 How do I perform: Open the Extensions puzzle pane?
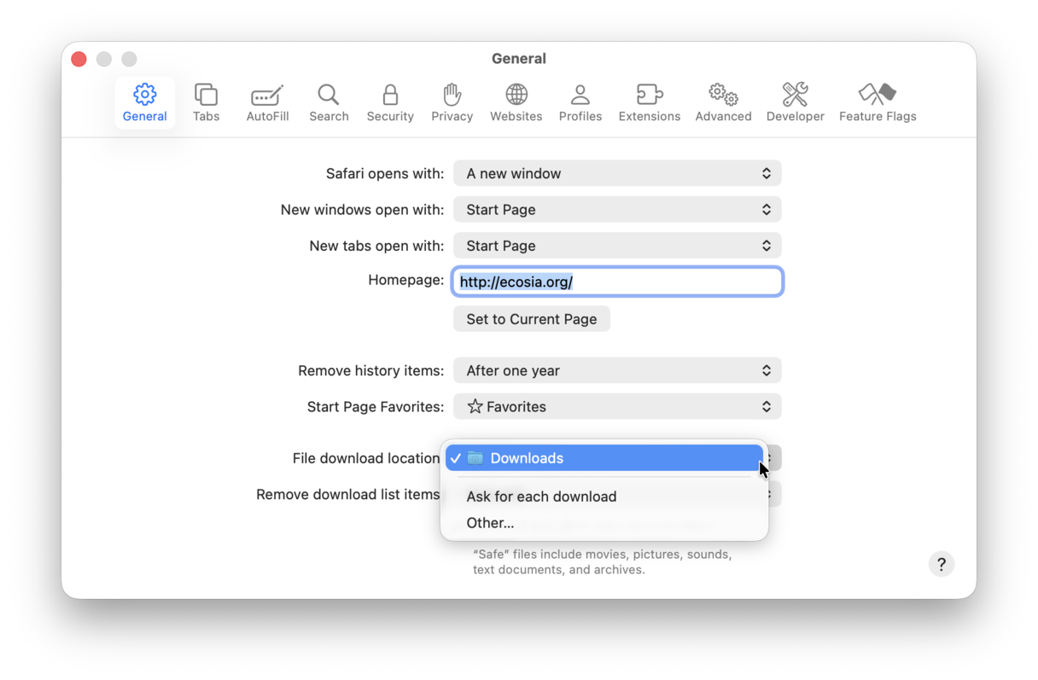pos(650,102)
